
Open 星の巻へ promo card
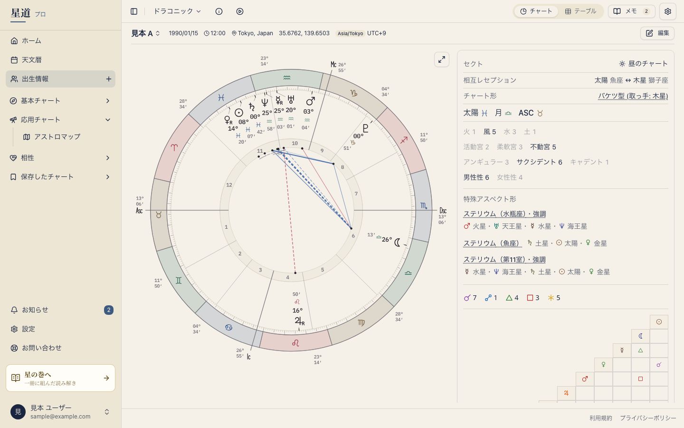point(60,378)
